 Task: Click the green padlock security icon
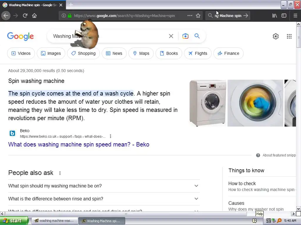[x=70, y=16]
